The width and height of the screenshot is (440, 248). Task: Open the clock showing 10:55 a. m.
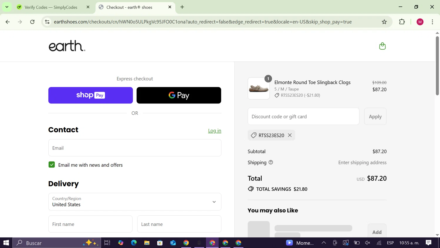point(409,243)
